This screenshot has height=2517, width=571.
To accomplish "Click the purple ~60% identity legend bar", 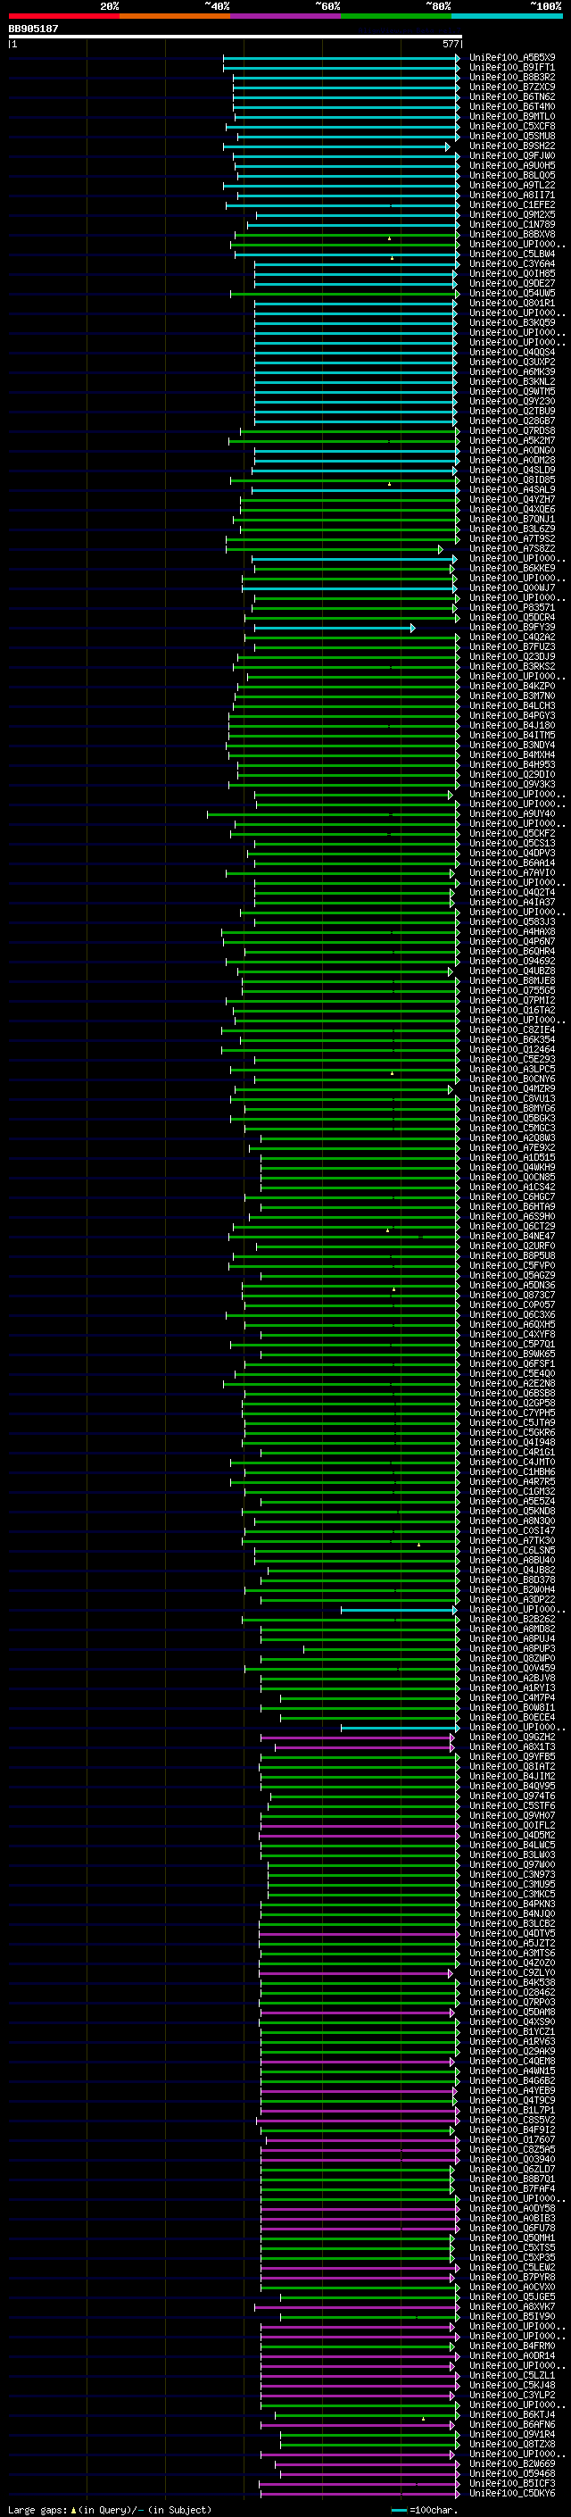I will click(x=286, y=16).
